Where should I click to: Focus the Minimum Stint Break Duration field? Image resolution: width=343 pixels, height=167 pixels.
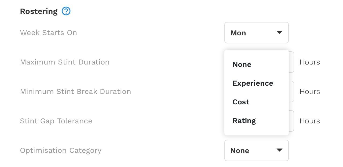point(291,92)
